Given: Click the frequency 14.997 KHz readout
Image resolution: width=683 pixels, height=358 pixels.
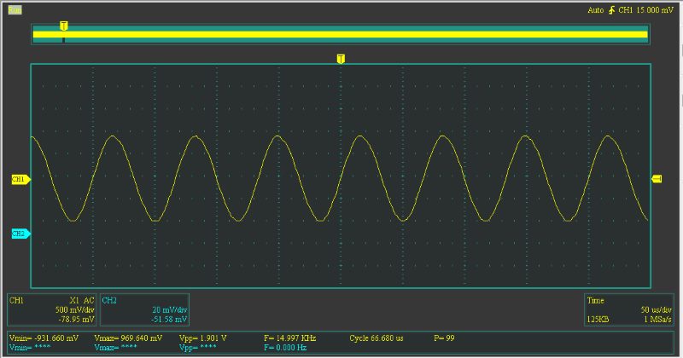Looking at the screenshot, I should tap(291, 338).
